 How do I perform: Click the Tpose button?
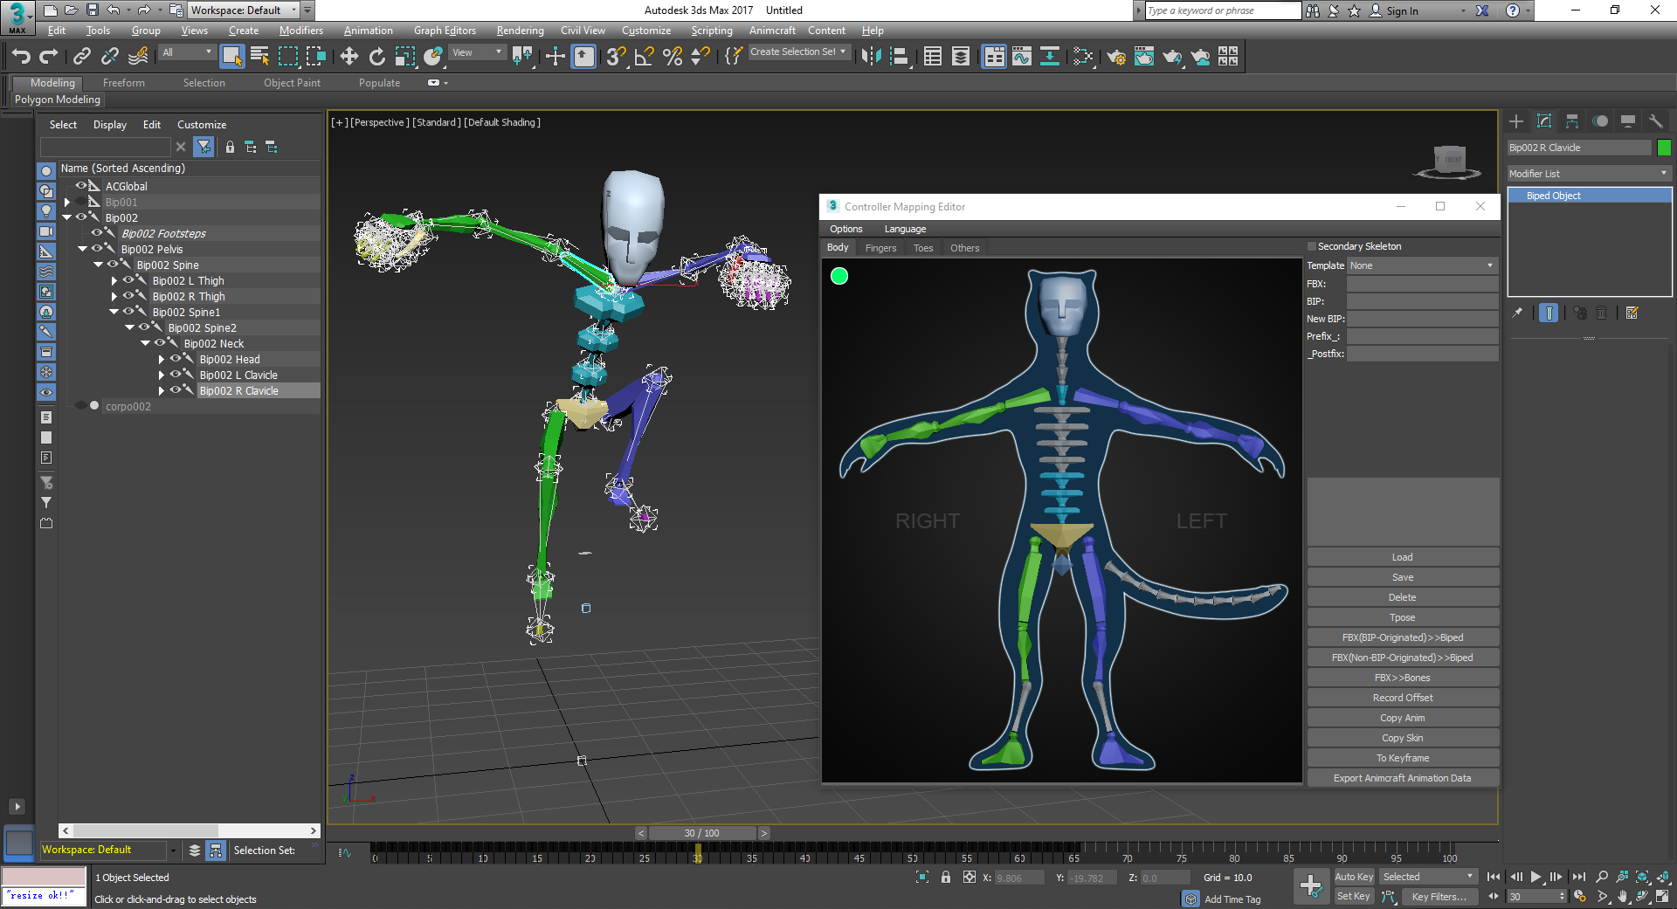tap(1402, 617)
